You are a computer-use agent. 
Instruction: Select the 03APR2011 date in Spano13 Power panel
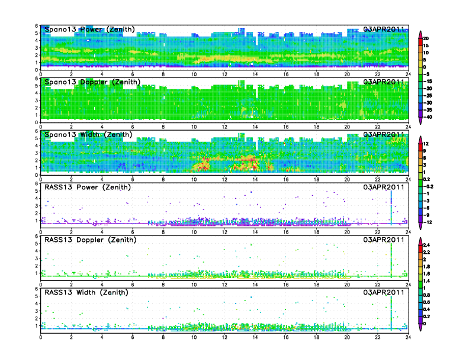pyautogui.click(x=384, y=29)
